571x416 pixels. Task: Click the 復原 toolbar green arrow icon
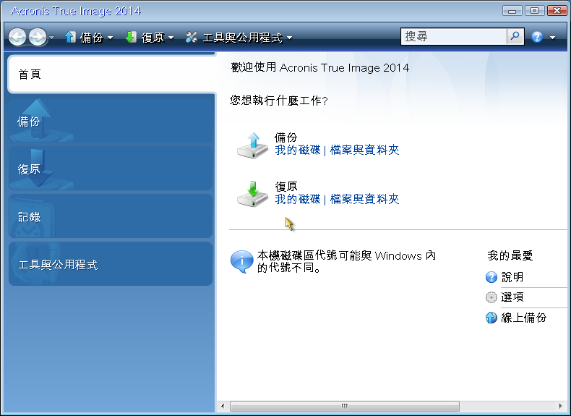point(131,37)
